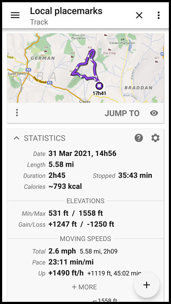The height and width of the screenshot is (304, 171).
Task: Tap the STATISTICS section header text
Action: [x=45, y=138]
